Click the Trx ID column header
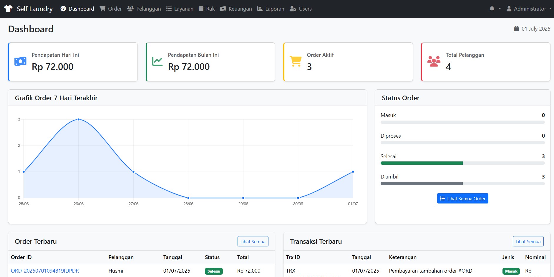The height and width of the screenshot is (277, 554). point(293,257)
